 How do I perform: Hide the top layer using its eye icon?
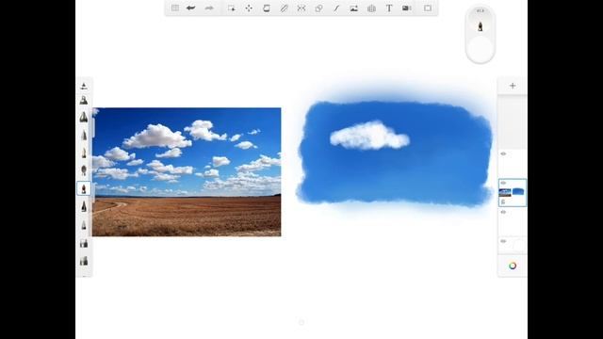point(503,153)
